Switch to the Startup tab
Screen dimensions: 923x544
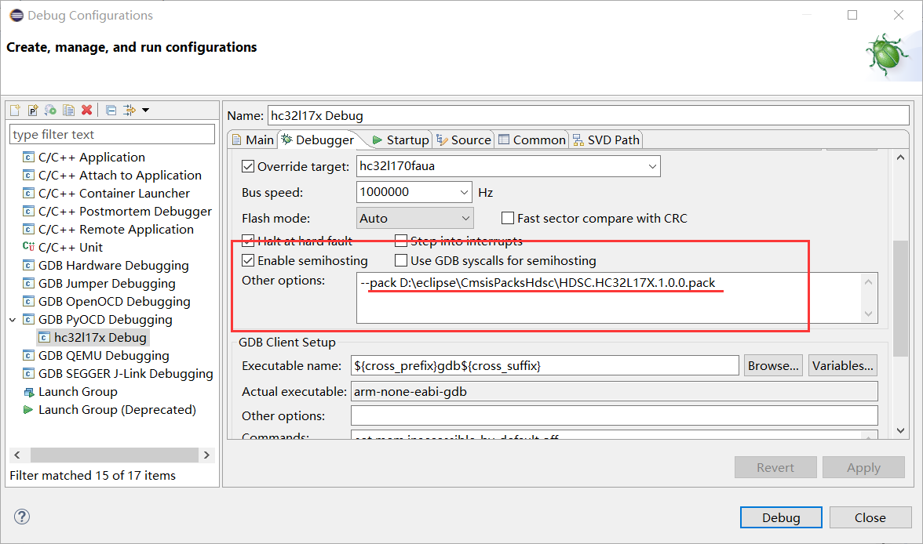[x=402, y=139]
